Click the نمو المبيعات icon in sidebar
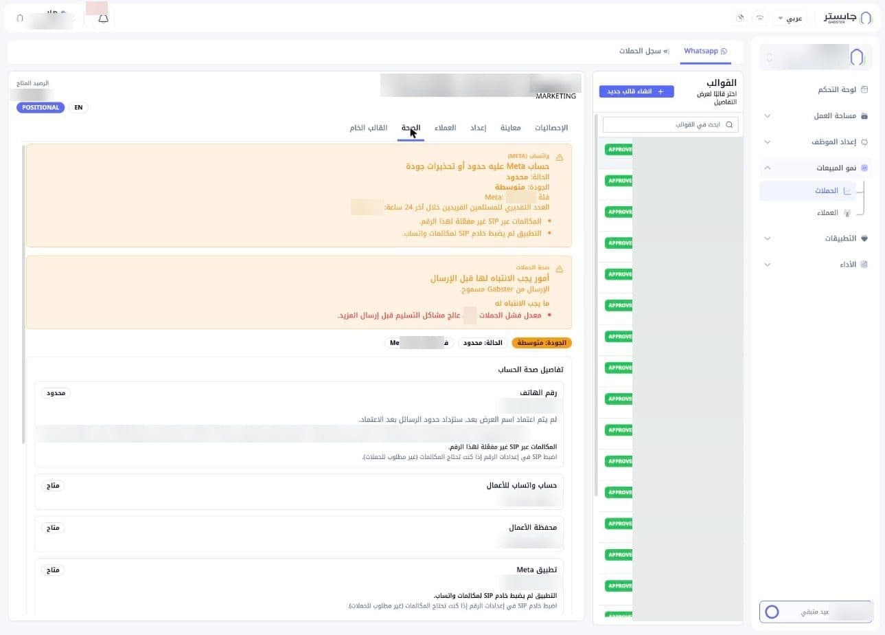 864,168
